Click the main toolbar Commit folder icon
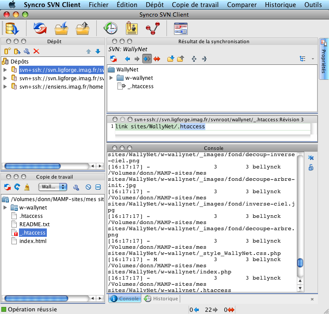Screen dimensions: 329x314 click(x=83, y=28)
